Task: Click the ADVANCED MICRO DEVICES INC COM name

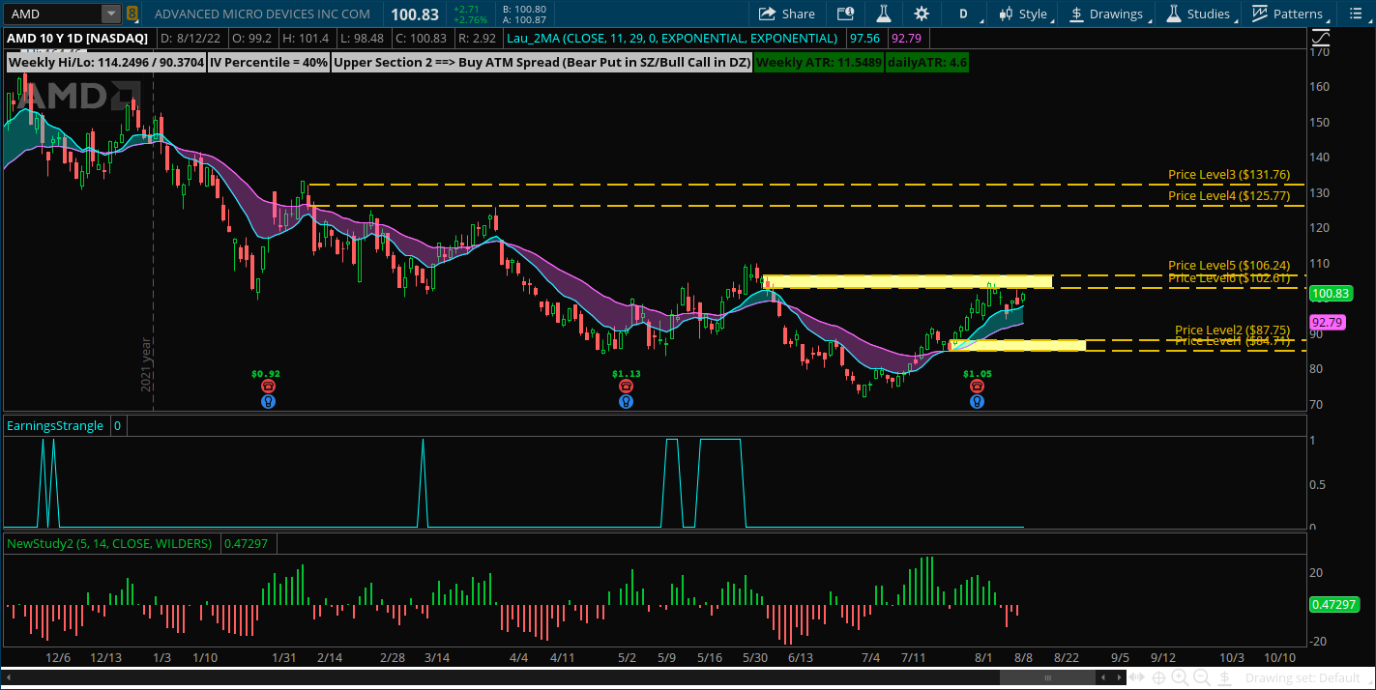Action: (262, 14)
